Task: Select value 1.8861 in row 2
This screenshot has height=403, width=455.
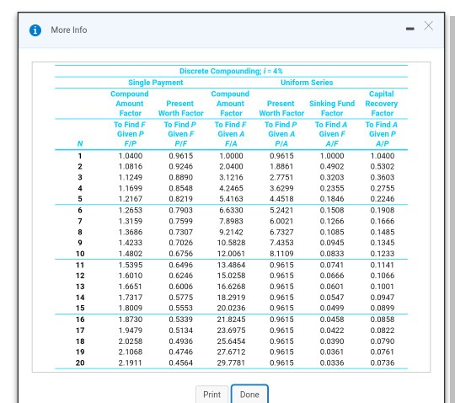Action: (281, 167)
